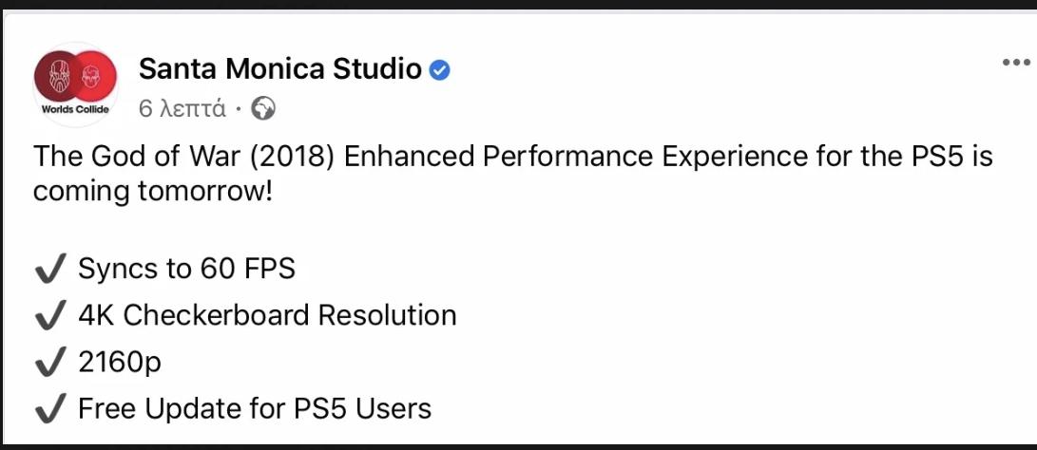Open the Santa Monica Studio profile picture
The height and width of the screenshot is (450, 1037).
(75, 84)
